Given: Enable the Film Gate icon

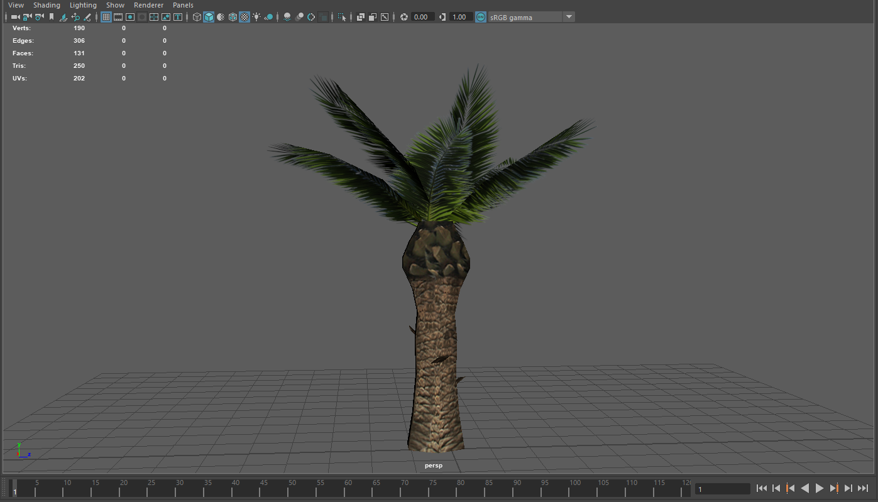Looking at the screenshot, I should coord(118,17).
